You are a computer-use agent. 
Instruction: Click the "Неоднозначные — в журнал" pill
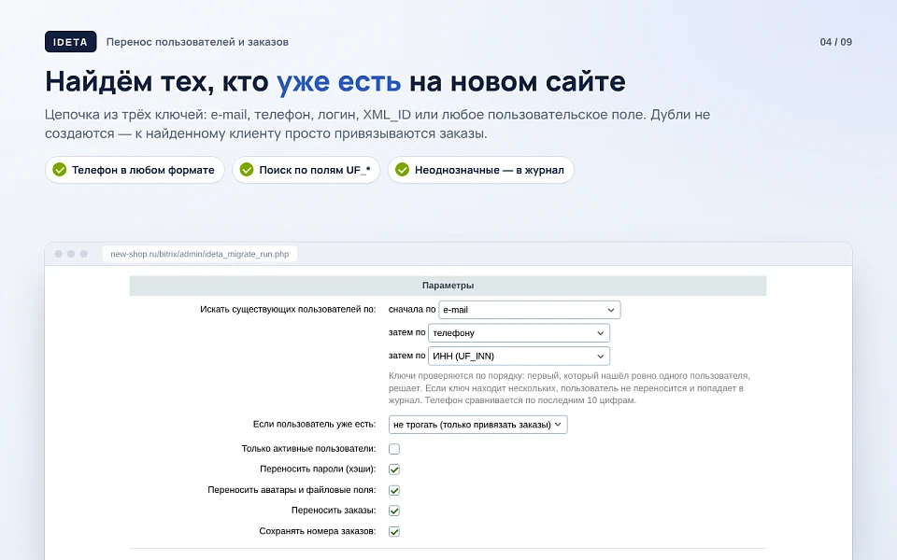pos(480,170)
